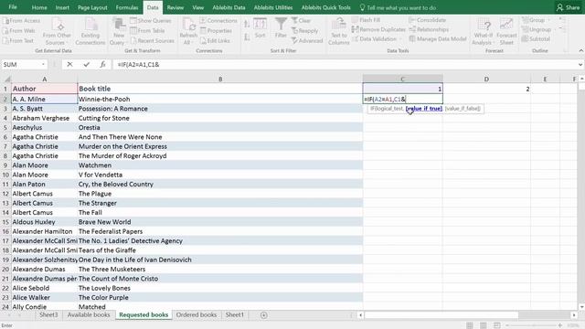
Task: Add a new sheet
Action: pyautogui.click(x=264, y=315)
